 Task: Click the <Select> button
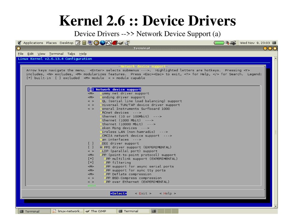click(x=118, y=193)
